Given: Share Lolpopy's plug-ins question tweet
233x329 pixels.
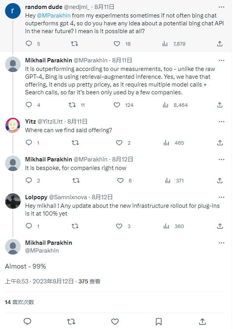Looking at the screenshot, I should coord(219,226).
